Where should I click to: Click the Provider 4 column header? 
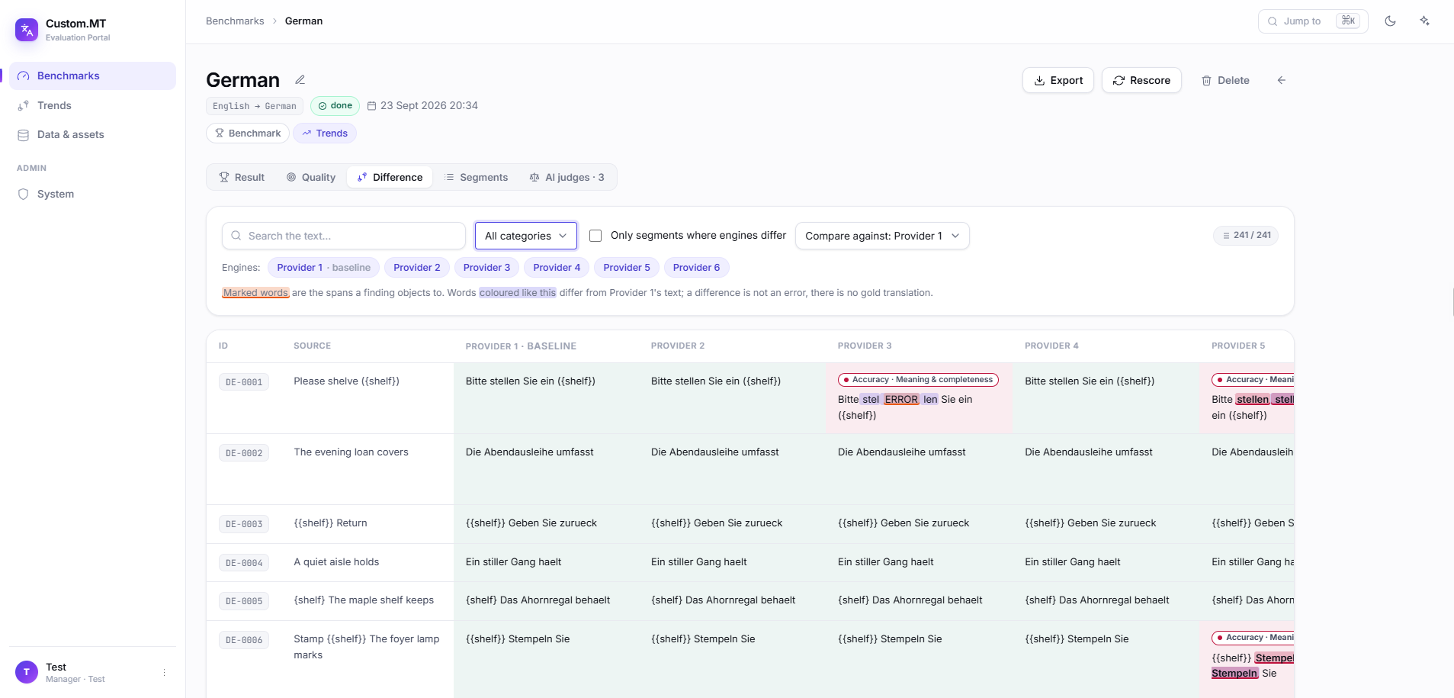tap(1051, 346)
